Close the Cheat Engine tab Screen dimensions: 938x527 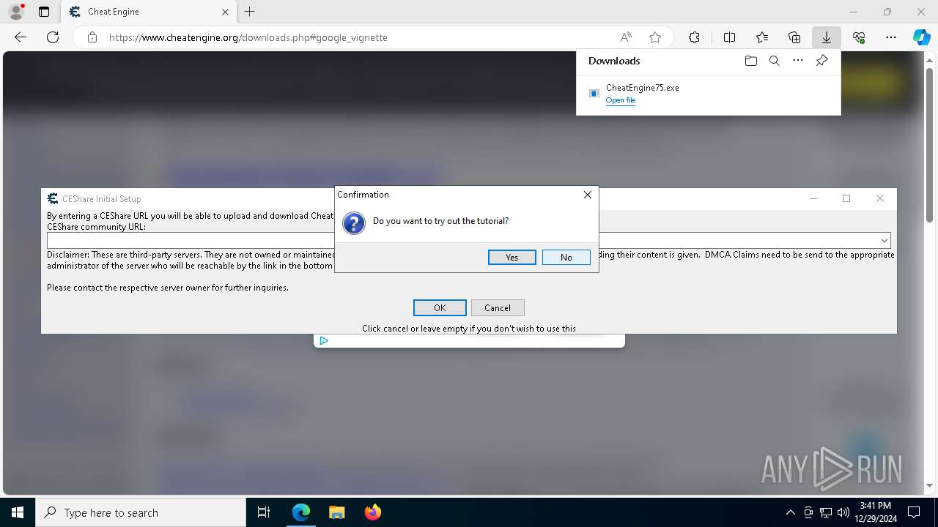[225, 12]
